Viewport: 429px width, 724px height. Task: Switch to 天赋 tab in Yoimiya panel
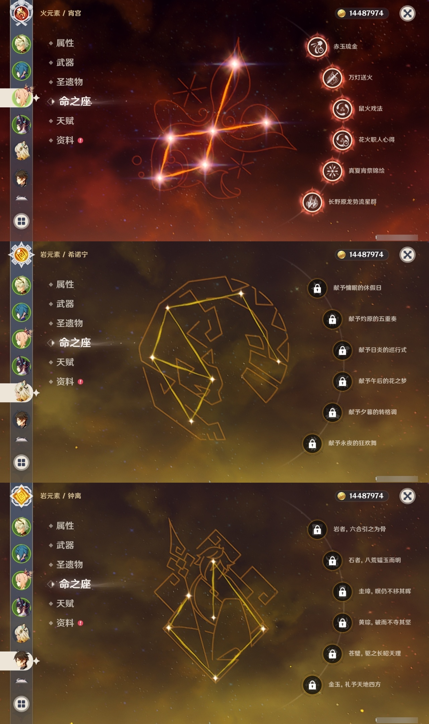(65, 121)
